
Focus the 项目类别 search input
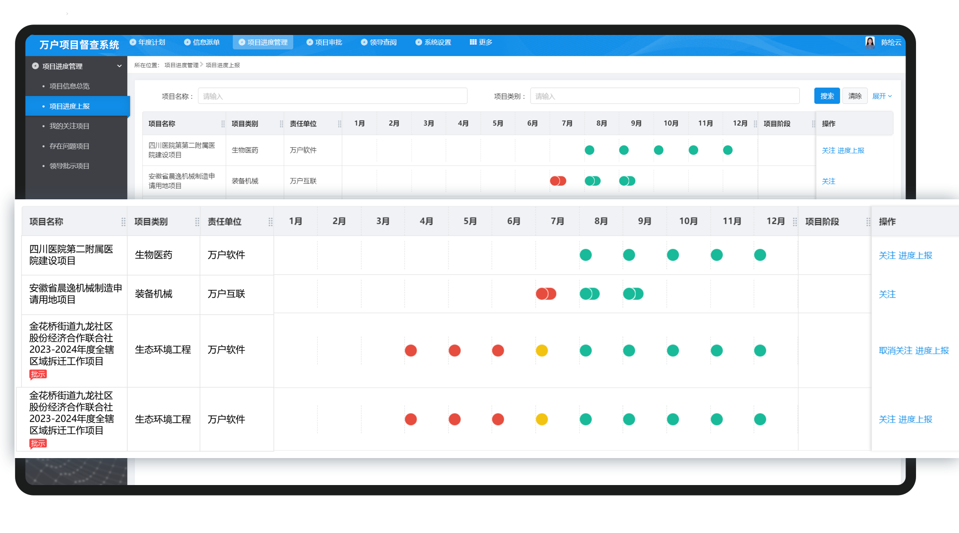(x=665, y=96)
